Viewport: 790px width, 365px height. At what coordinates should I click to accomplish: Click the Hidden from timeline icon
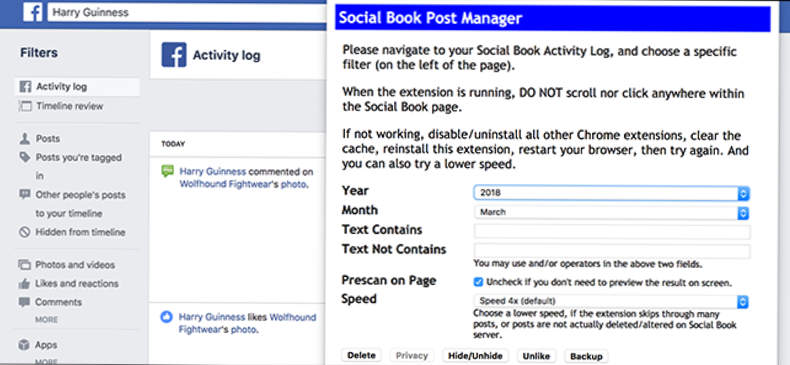[x=25, y=232]
